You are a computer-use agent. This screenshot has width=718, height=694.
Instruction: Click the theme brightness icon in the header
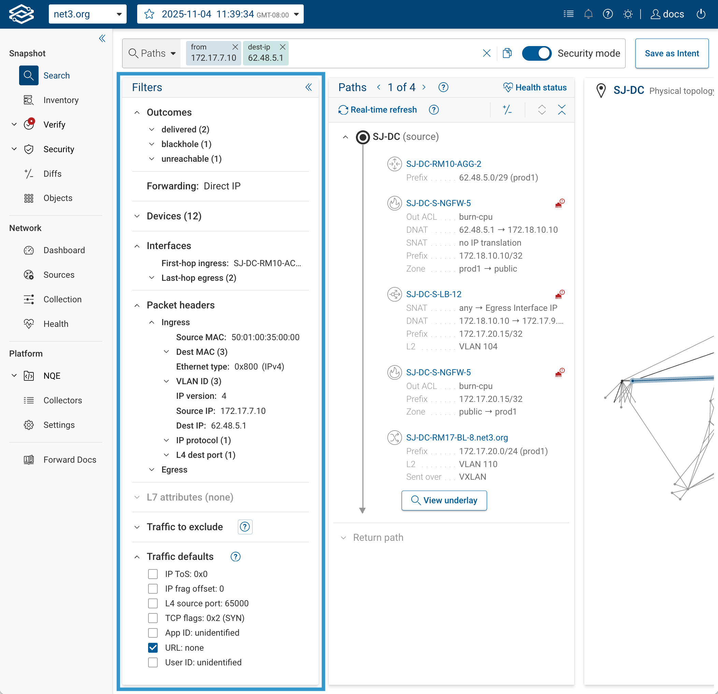(628, 14)
